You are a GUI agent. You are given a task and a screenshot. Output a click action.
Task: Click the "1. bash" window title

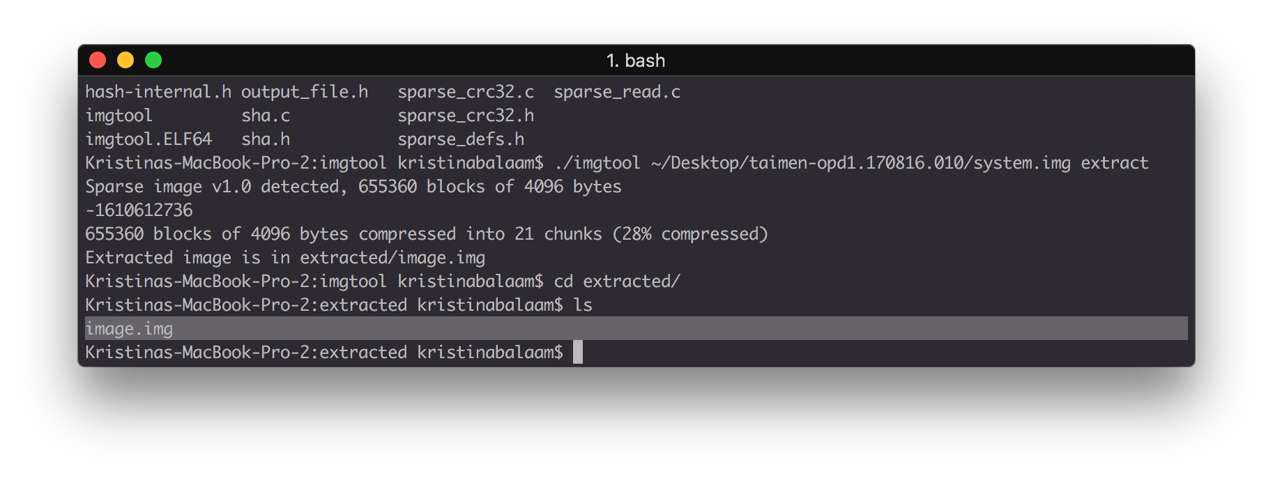[636, 61]
